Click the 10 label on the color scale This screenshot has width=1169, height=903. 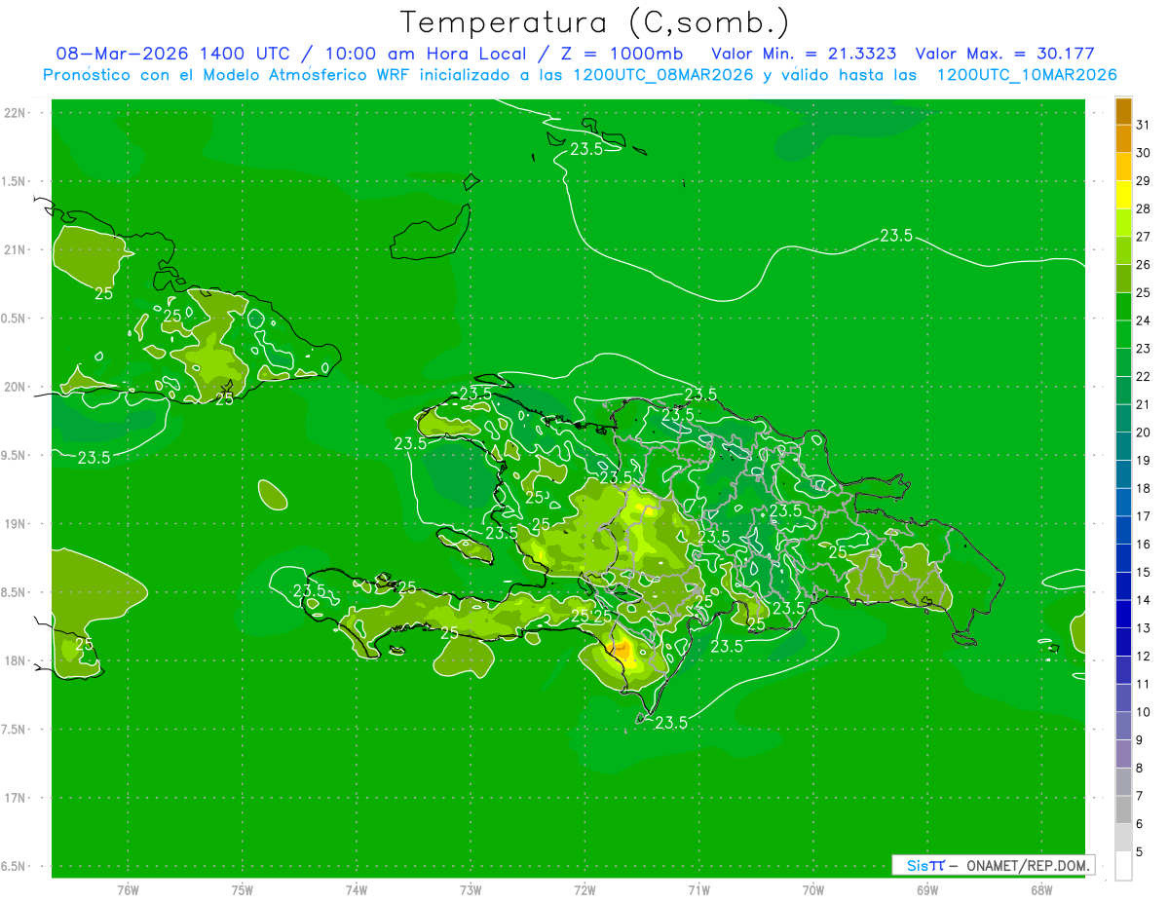coord(1143,712)
